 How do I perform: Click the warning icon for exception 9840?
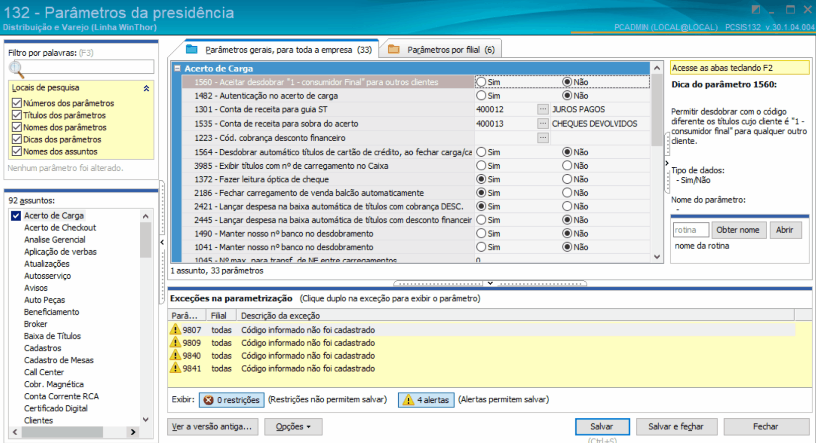tap(175, 355)
